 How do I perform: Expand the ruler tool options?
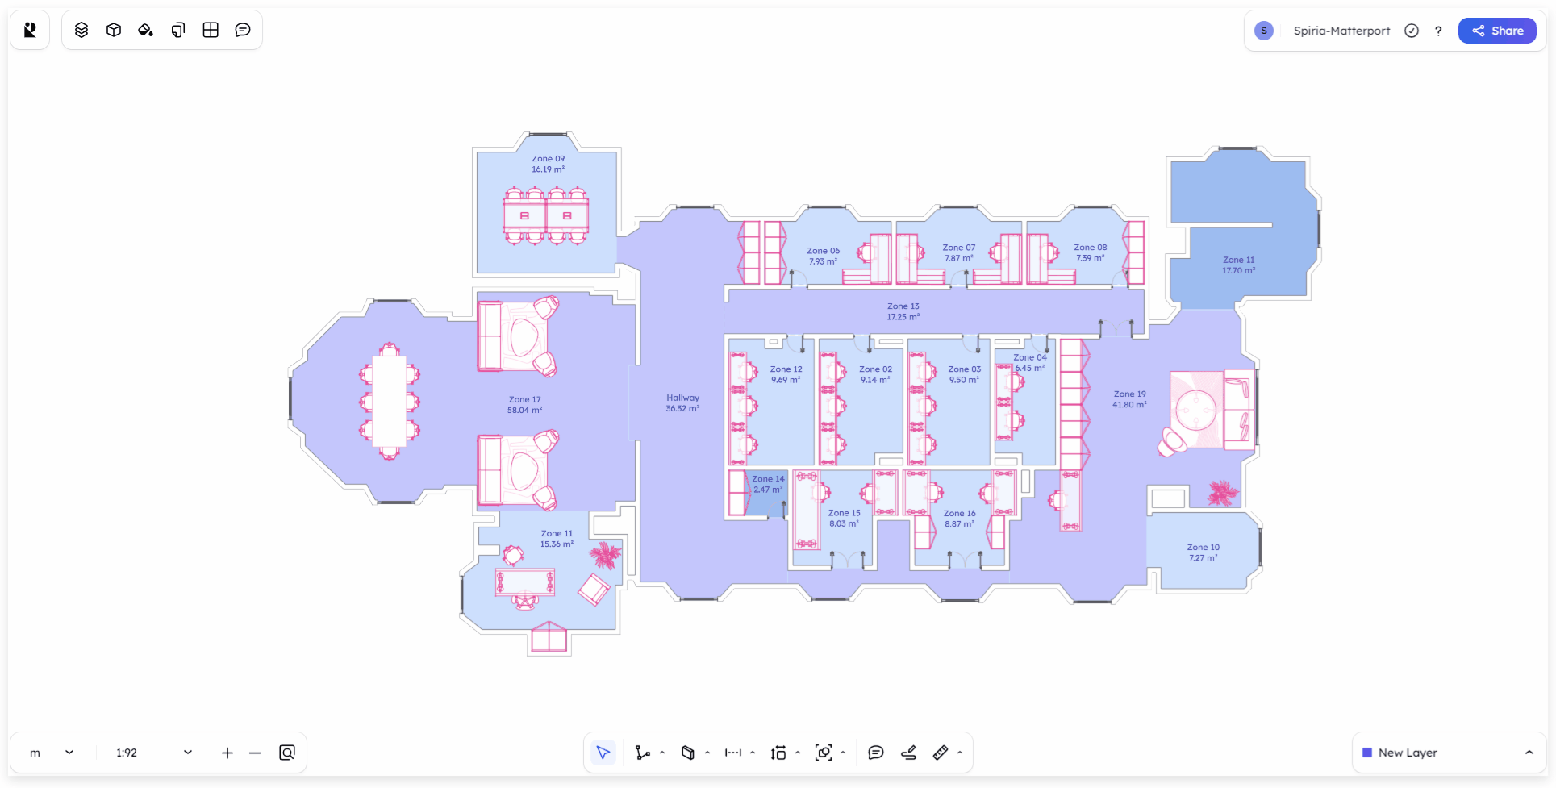point(960,753)
